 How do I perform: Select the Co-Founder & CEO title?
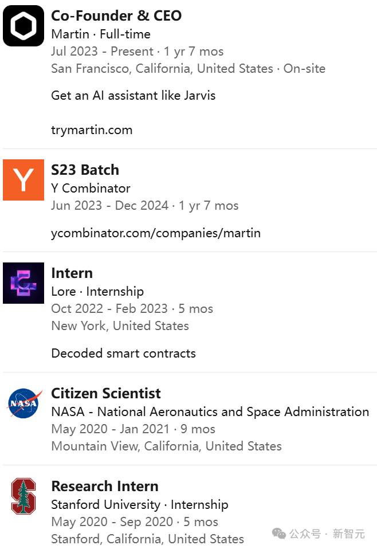[116, 15]
